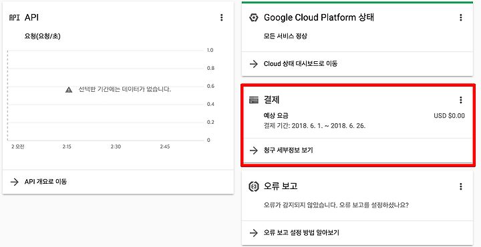Viewport: 481px width, 247px height.
Task: Click the Google Cloud Platform hexagon icon
Action: click(x=254, y=17)
